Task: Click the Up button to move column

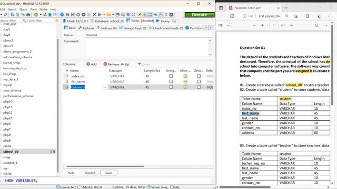Action: click(x=125, y=64)
